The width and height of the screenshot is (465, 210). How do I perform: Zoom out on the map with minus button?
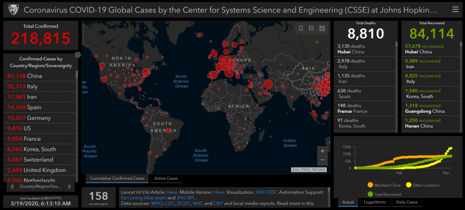[323, 160]
